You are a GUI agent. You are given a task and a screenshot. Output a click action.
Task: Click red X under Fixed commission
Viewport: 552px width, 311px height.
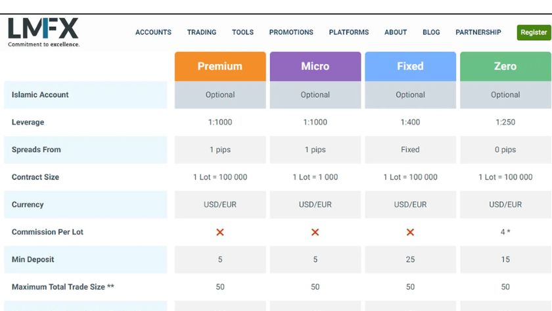point(410,232)
